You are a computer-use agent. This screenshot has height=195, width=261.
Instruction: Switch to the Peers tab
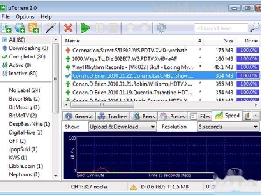pos(144,116)
